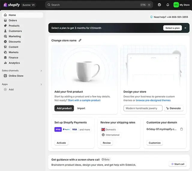Click the Home house icon in sidebar
The image size is (192, 171).
[5, 15]
